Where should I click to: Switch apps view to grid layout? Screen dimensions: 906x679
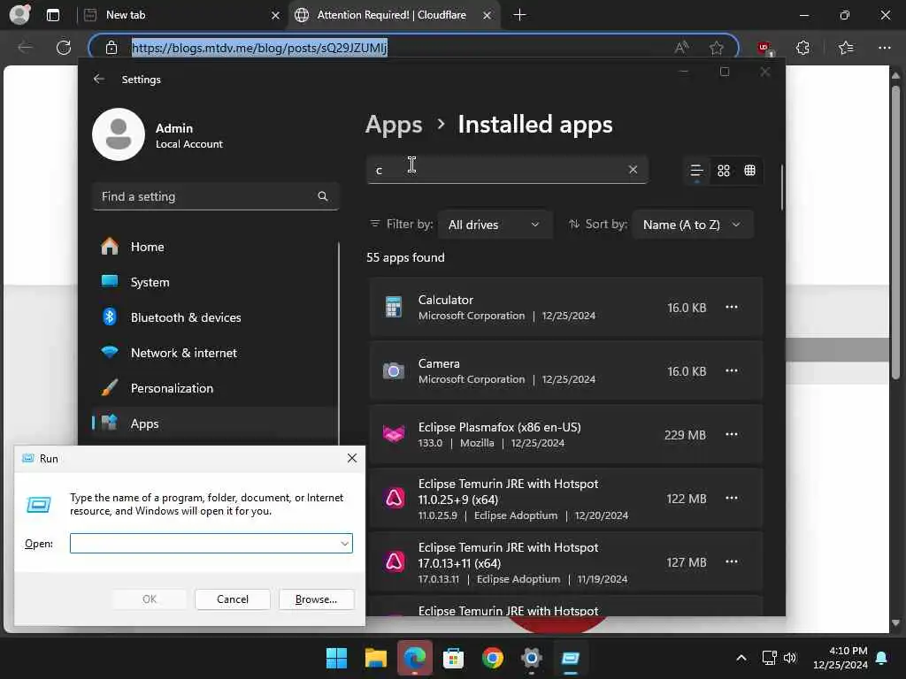point(724,171)
